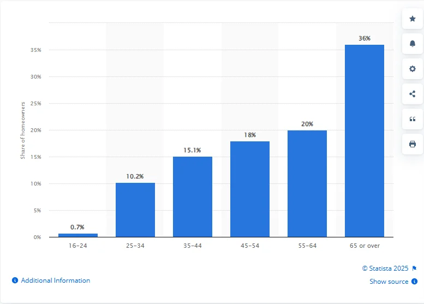
Task: Click the citation quote icon
Action: coord(412,119)
